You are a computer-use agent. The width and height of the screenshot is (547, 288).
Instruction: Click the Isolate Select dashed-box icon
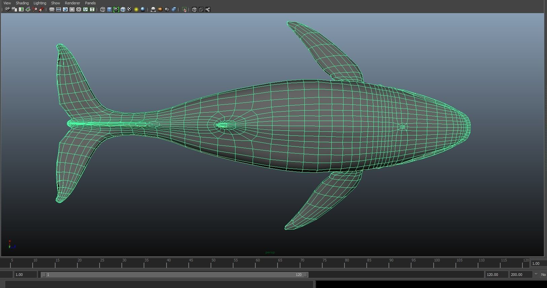point(184,9)
